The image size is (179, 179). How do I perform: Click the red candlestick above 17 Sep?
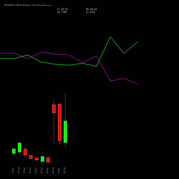tap(25, 152)
